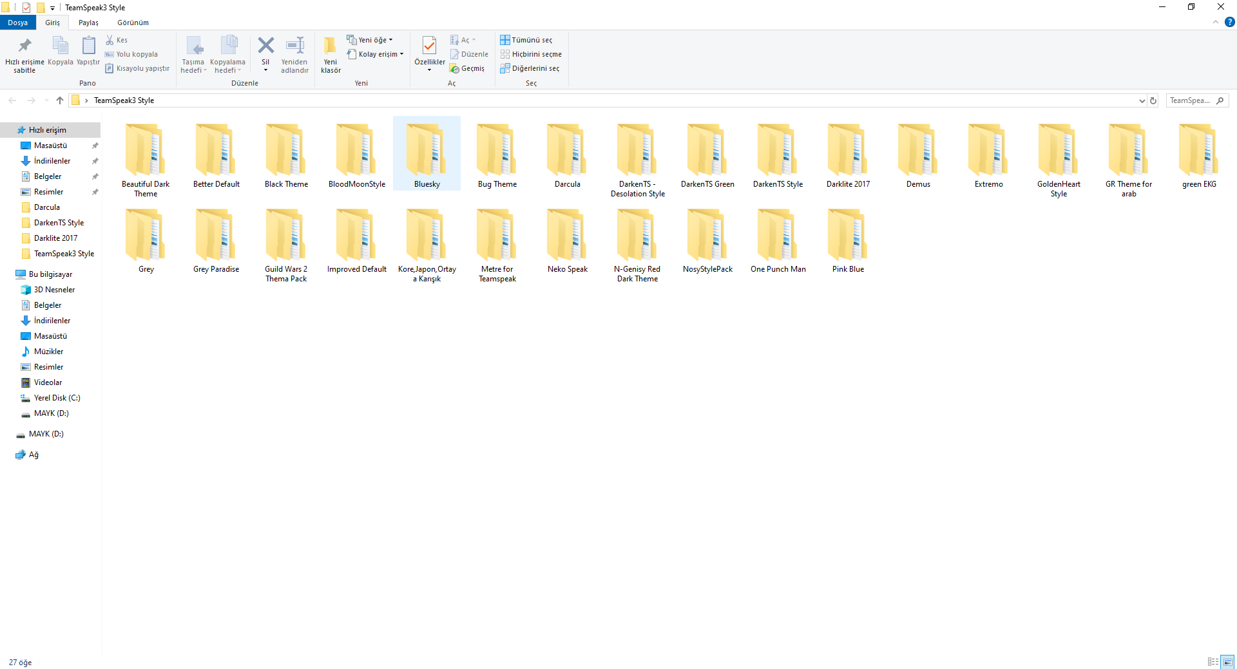This screenshot has width=1237, height=669.
Task: Click Kısayolu yapıştır in the ribbon
Action: (137, 68)
